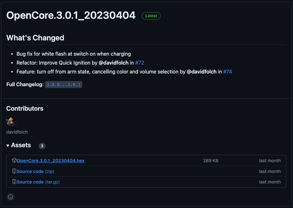View the 3.0.0...3.0.1 full changelog comparison

[63, 85]
